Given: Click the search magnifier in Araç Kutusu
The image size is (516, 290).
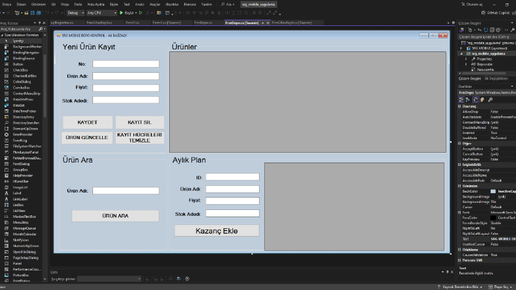Looking at the screenshot, I should point(41,29).
